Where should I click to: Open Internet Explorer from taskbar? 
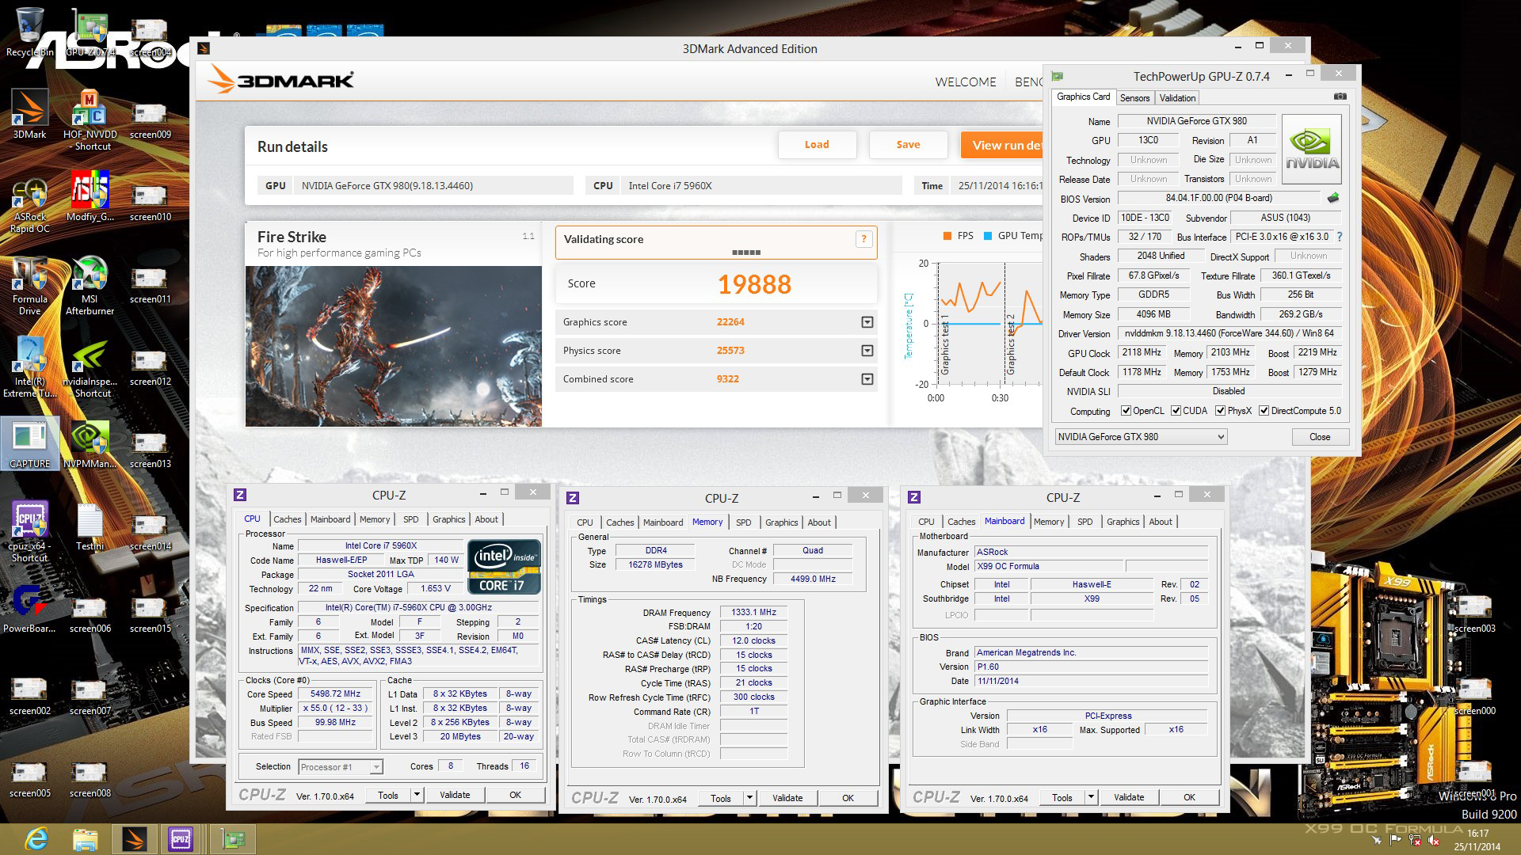[x=36, y=838]
